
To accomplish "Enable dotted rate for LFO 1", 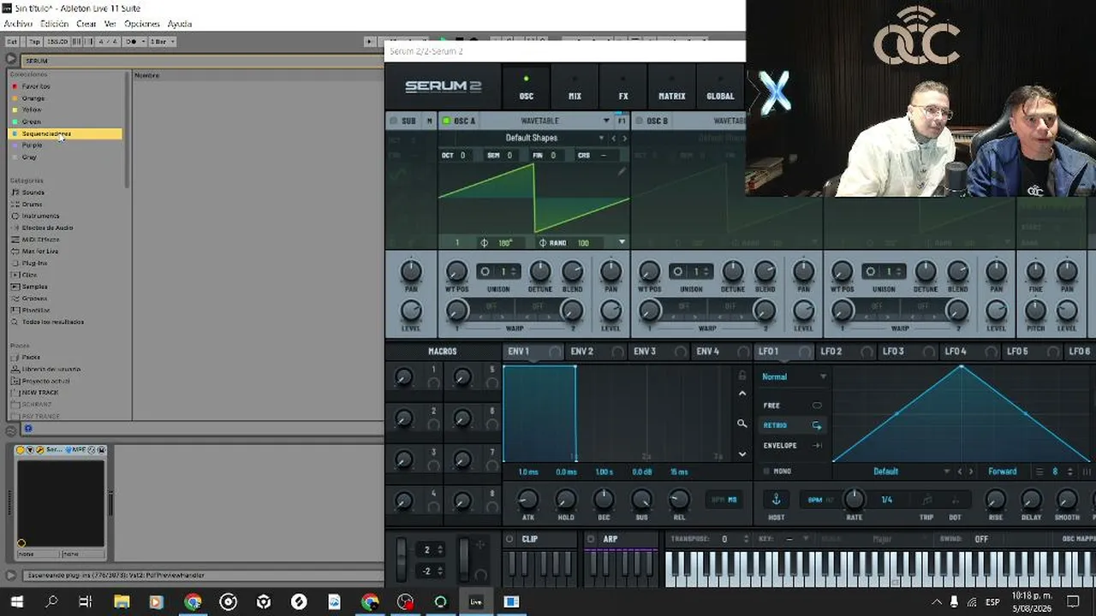I will point(955,500).
